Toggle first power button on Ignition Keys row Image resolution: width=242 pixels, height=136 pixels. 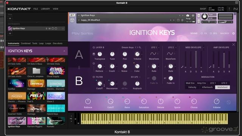(x=53, y=29)
